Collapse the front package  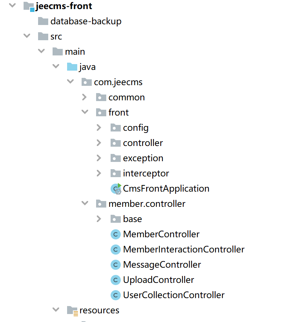tap(84, 113)
